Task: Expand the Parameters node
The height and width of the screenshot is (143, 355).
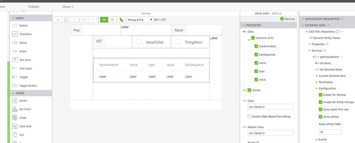Action: (x=317, y=82)
